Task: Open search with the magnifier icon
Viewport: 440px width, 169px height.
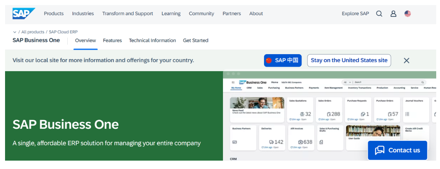Action: (379, 13)
